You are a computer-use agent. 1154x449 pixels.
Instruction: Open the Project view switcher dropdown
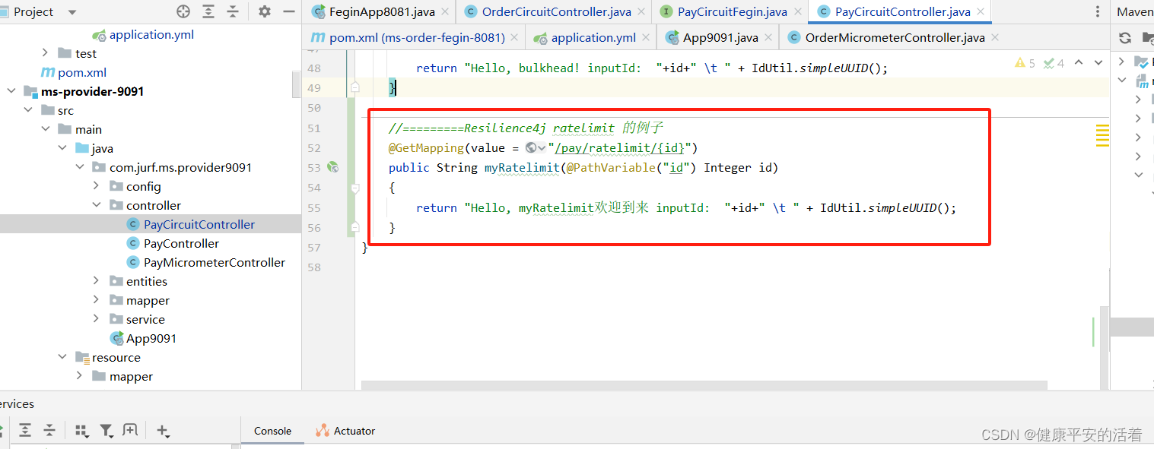(72, 11)
